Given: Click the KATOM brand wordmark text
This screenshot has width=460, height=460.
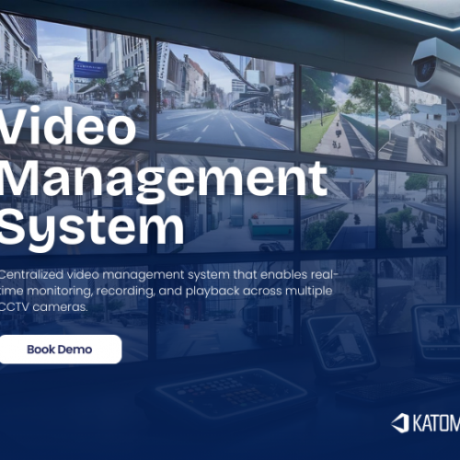Looking at the screenshot, I should 436,423.
